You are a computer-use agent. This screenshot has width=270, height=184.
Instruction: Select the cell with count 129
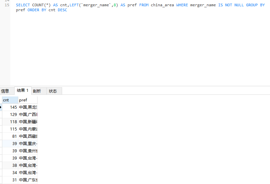pos(10,115)
